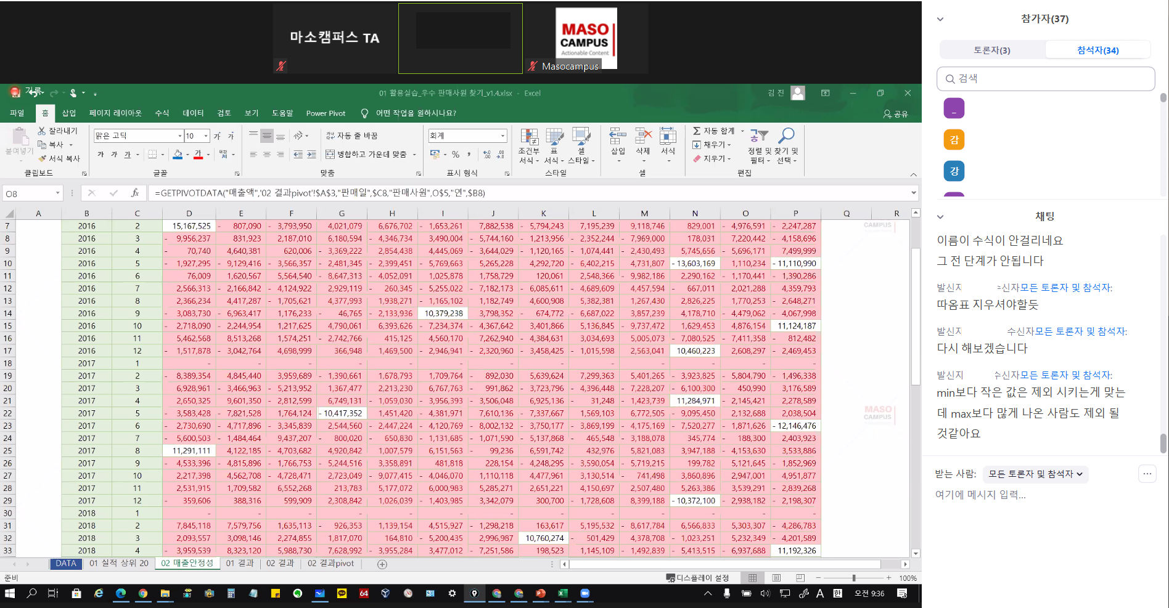Click the Insert Function fx icon
The width and height of the screenshot is (1169, 608).
(x=135, y=193)
